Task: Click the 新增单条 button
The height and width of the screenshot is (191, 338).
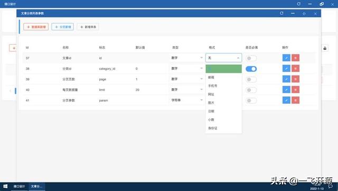Action: (x=88, y=27)
